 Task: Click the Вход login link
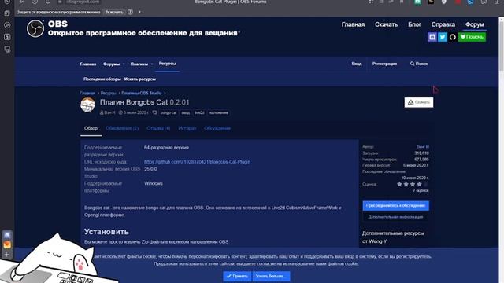click(x=357, y=64)
